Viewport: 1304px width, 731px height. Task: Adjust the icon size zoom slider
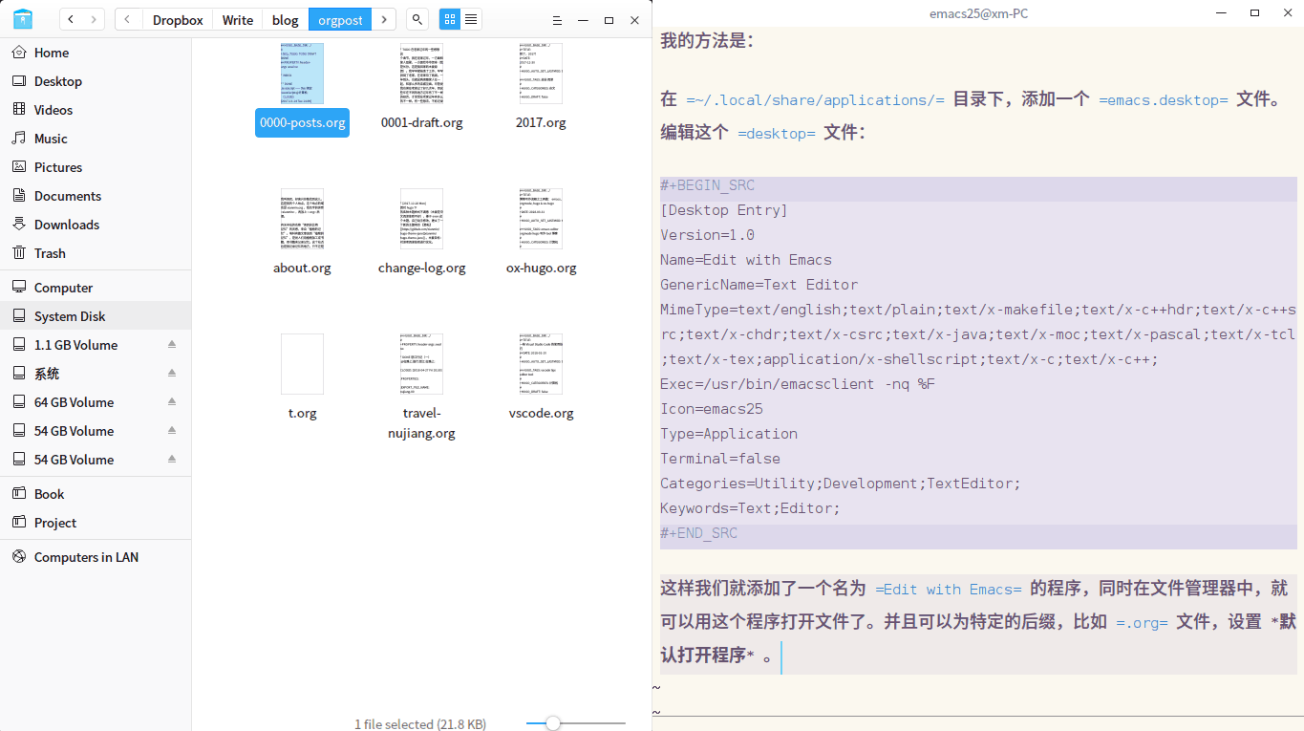click(x=552, y=723)
